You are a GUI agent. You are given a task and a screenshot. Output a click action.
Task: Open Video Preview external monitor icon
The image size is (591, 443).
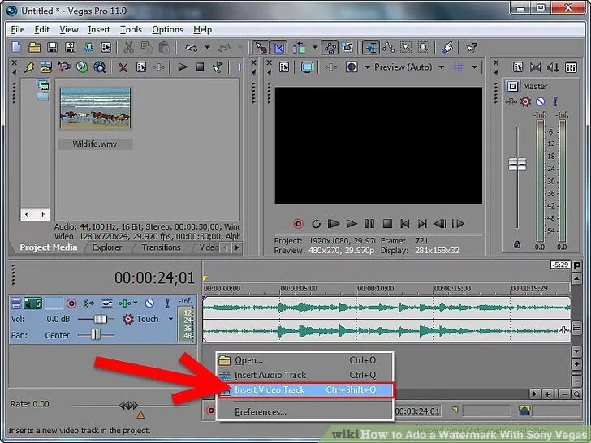tap(307, 67)
